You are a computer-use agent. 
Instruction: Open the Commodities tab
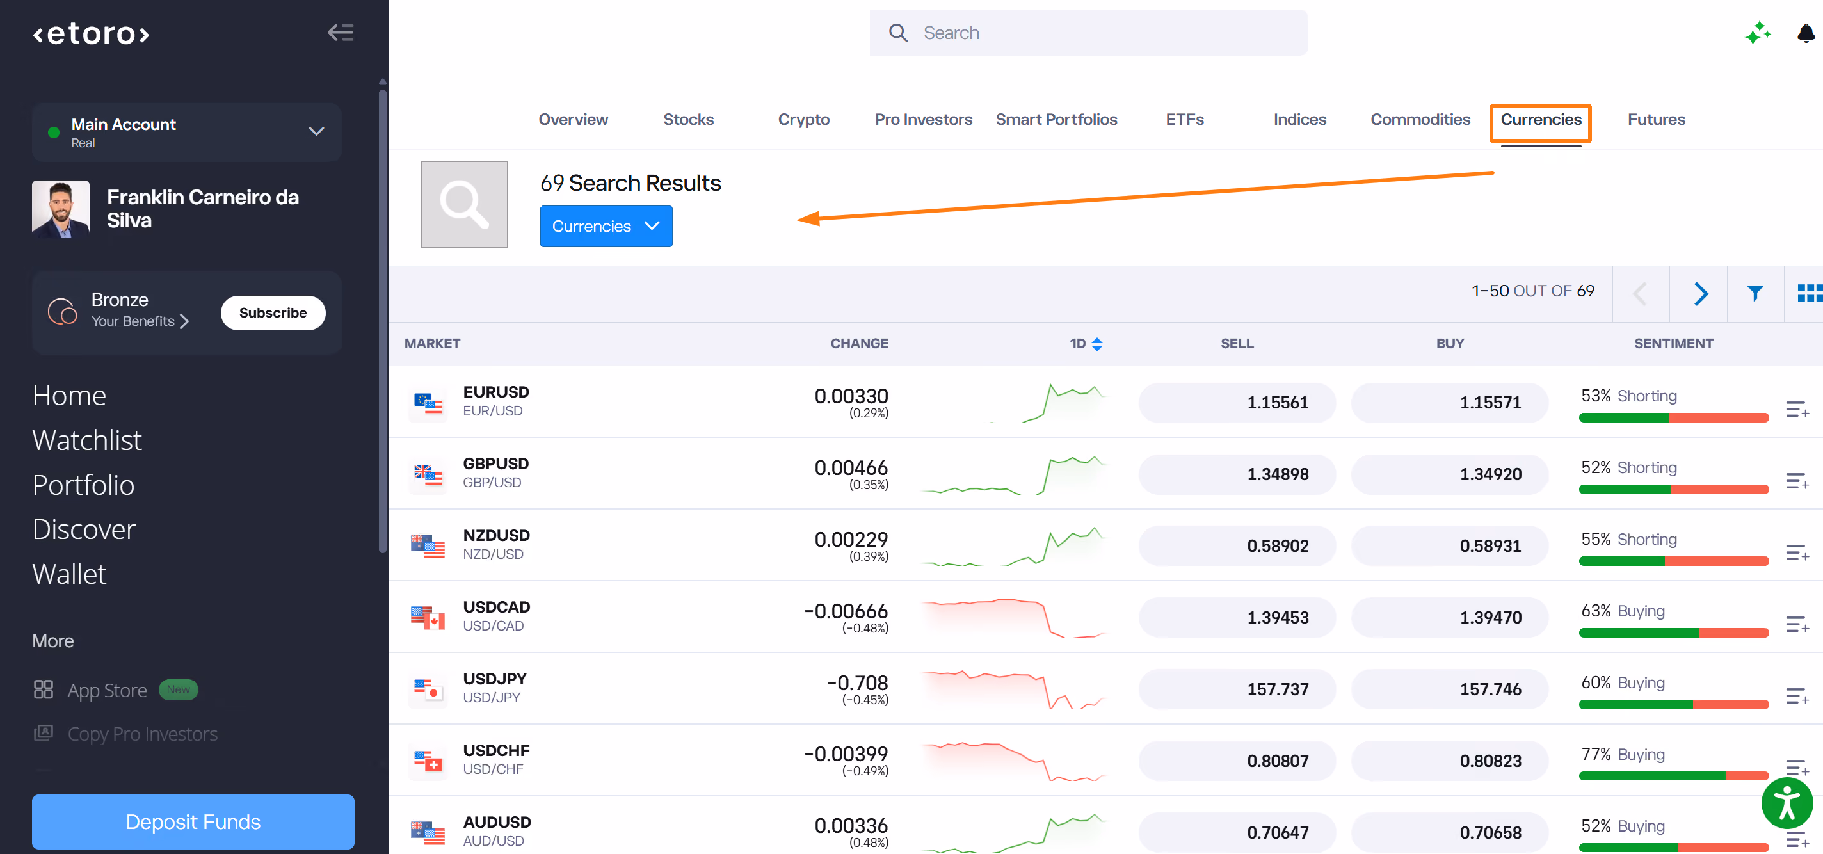(x=1420, y=120)
